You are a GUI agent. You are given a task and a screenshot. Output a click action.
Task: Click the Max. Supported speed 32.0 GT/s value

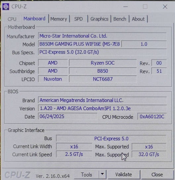(149, 154)
